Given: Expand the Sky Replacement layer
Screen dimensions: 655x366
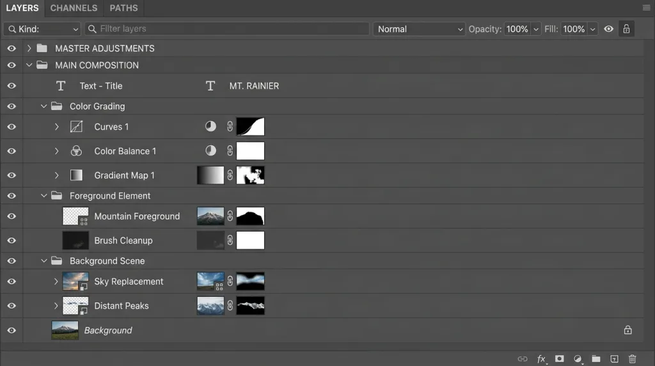Looking at the screenshot, I should click(x=56, y=281).
